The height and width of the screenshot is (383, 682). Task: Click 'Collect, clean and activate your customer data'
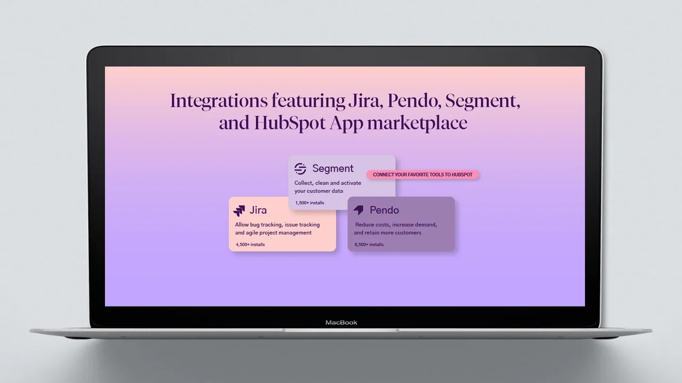click(328, 187)
